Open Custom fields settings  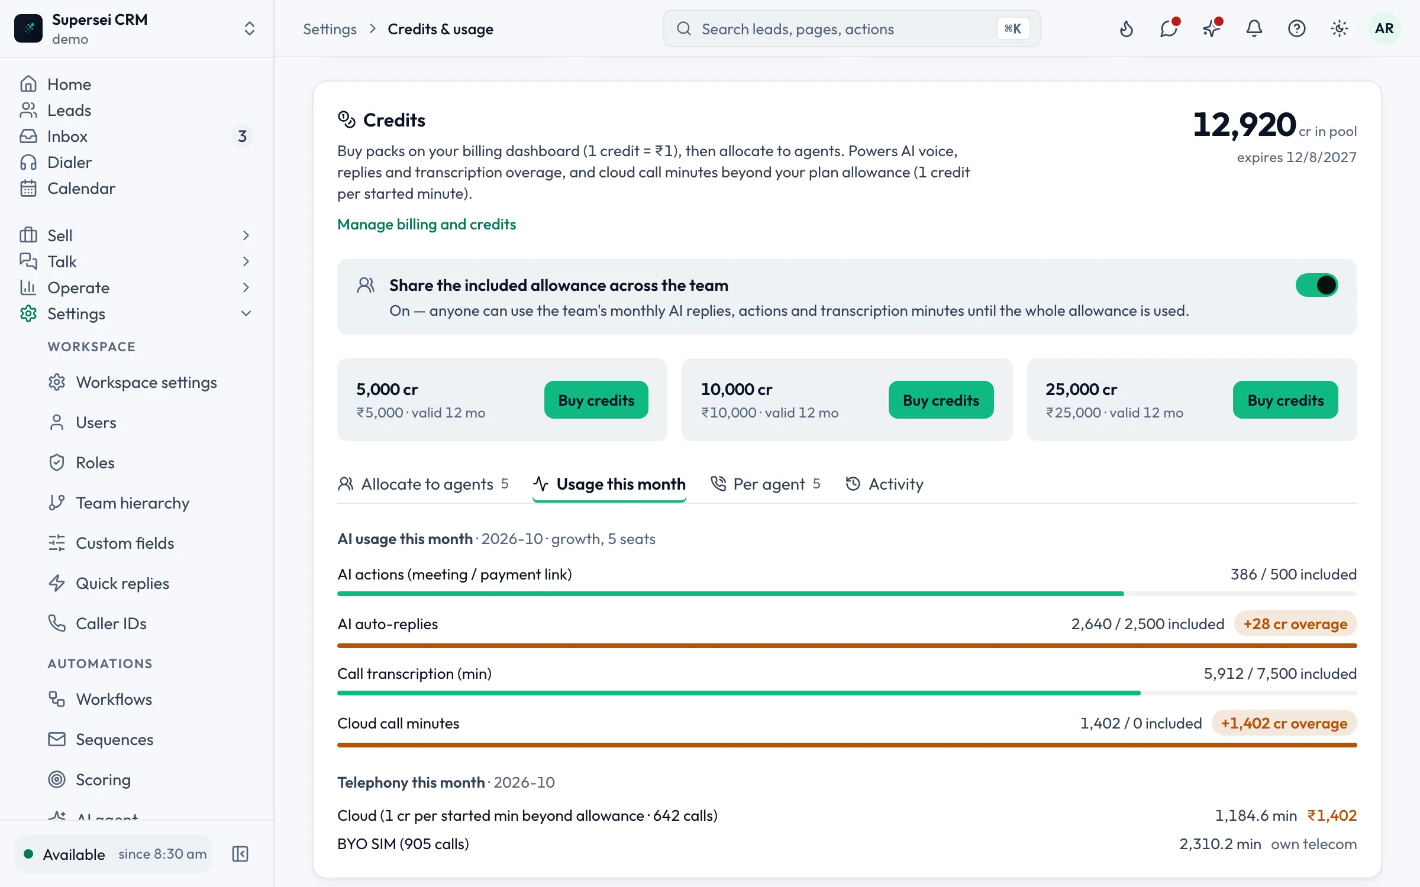point(151,543)
